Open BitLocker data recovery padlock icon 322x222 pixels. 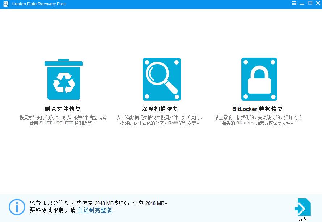tap(259, 79)
